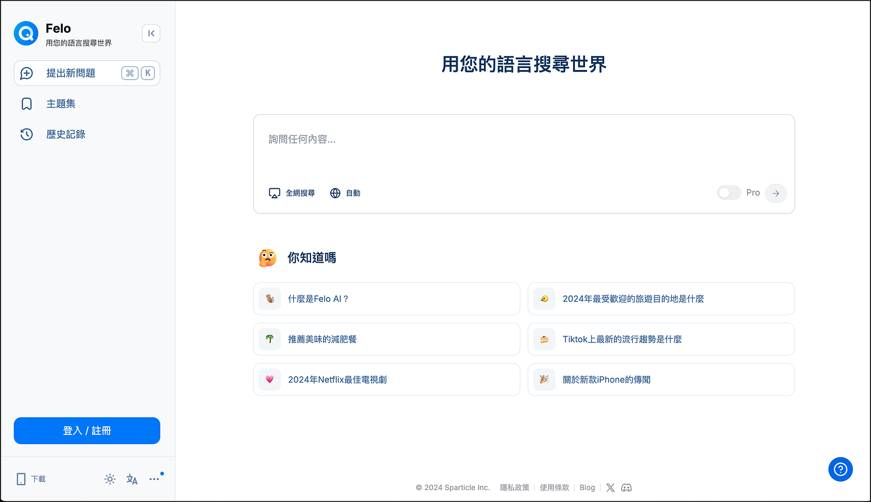
Task: Click the 下載 phone download icon
Action: tap(22, 479)
